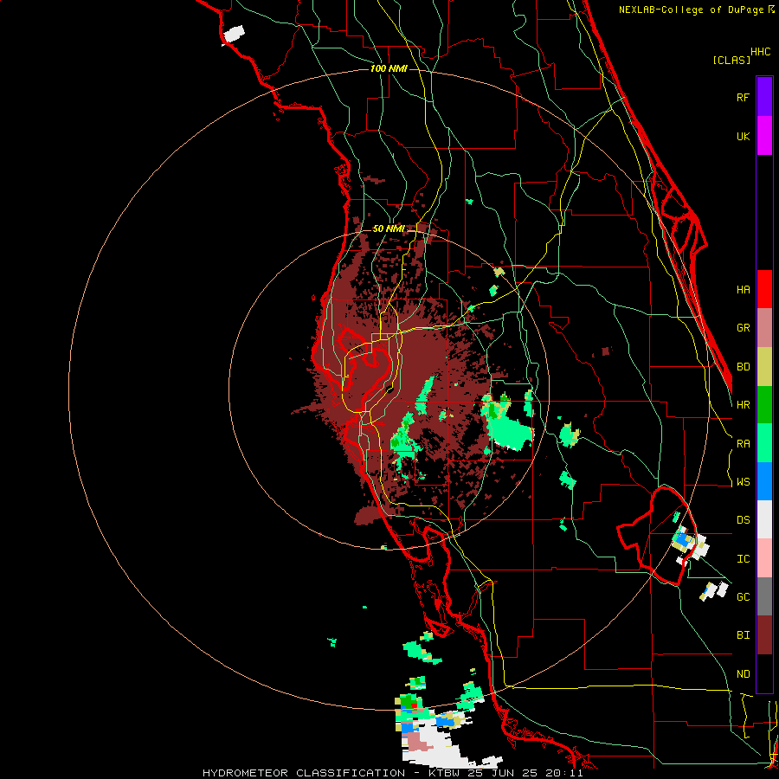
Task: Click the "HA" legend label text
Action: 743,290
